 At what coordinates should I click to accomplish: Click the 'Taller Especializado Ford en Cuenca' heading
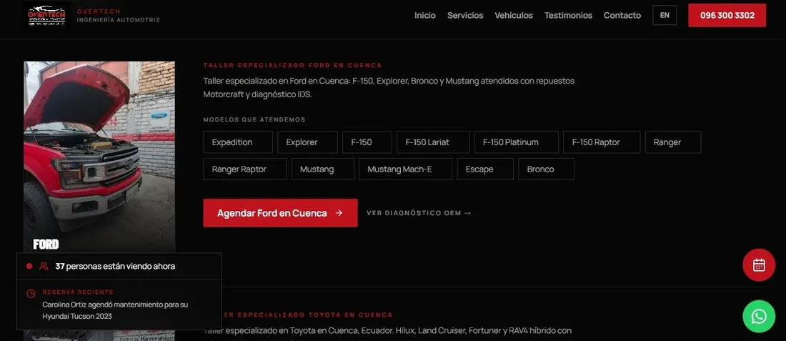point(292,65)
